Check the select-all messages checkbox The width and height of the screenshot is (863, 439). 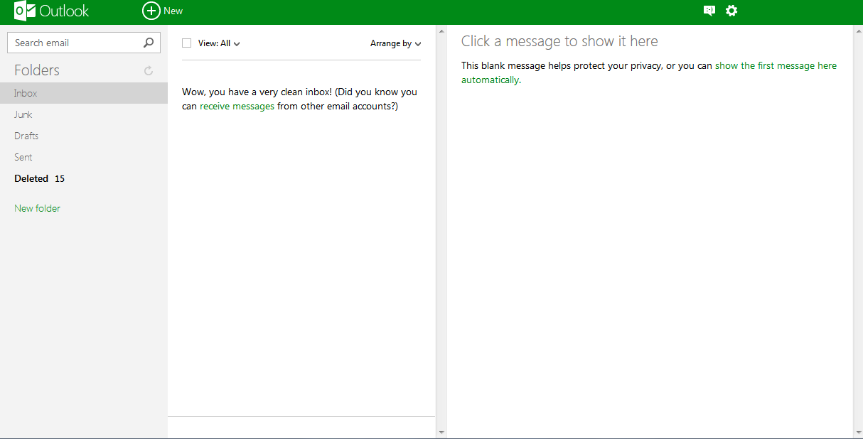[x=186, y=43]
